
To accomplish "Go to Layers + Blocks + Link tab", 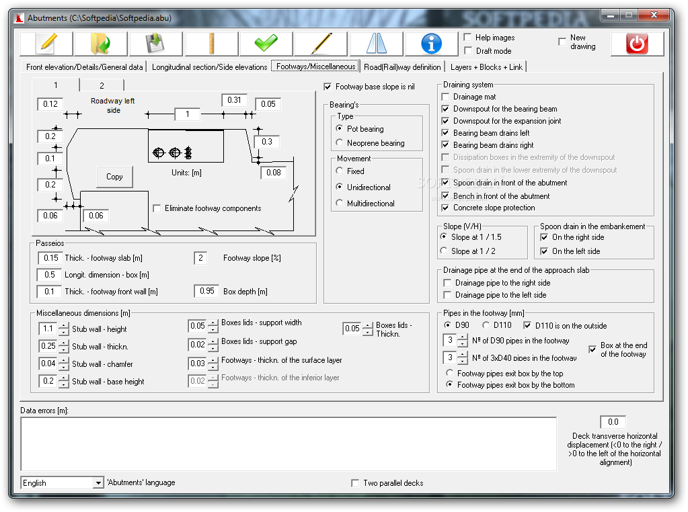I will (x=486, y=67).
